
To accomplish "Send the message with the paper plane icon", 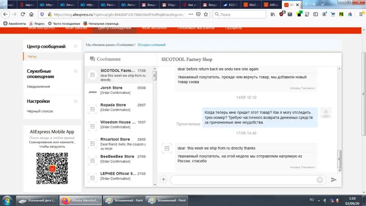I will [333, 180].
